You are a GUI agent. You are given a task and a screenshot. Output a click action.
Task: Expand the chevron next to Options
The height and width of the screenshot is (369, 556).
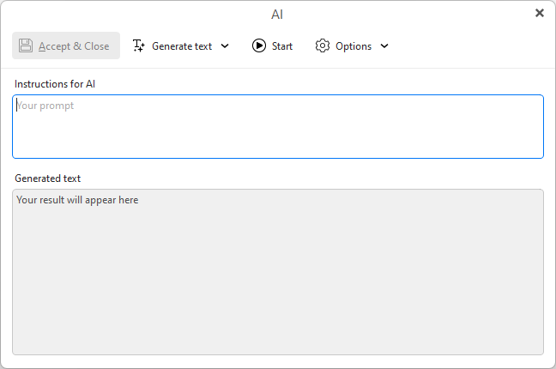click(x=384, y=46)
